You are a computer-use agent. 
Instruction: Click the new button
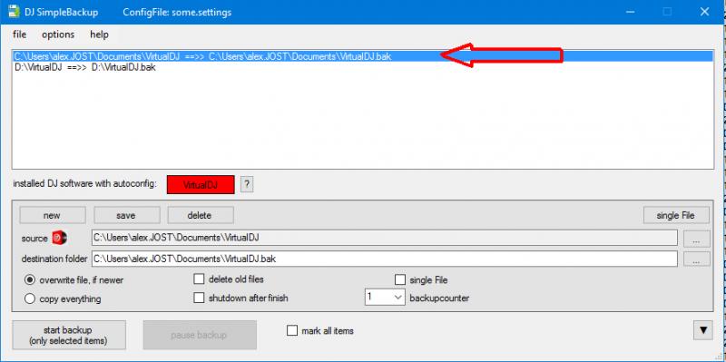click(x=53, y=215)
